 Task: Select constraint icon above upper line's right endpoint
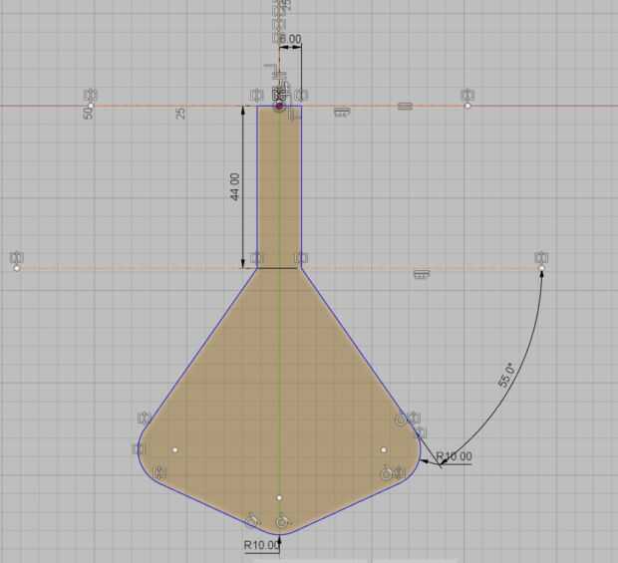(x=467, y=95)
